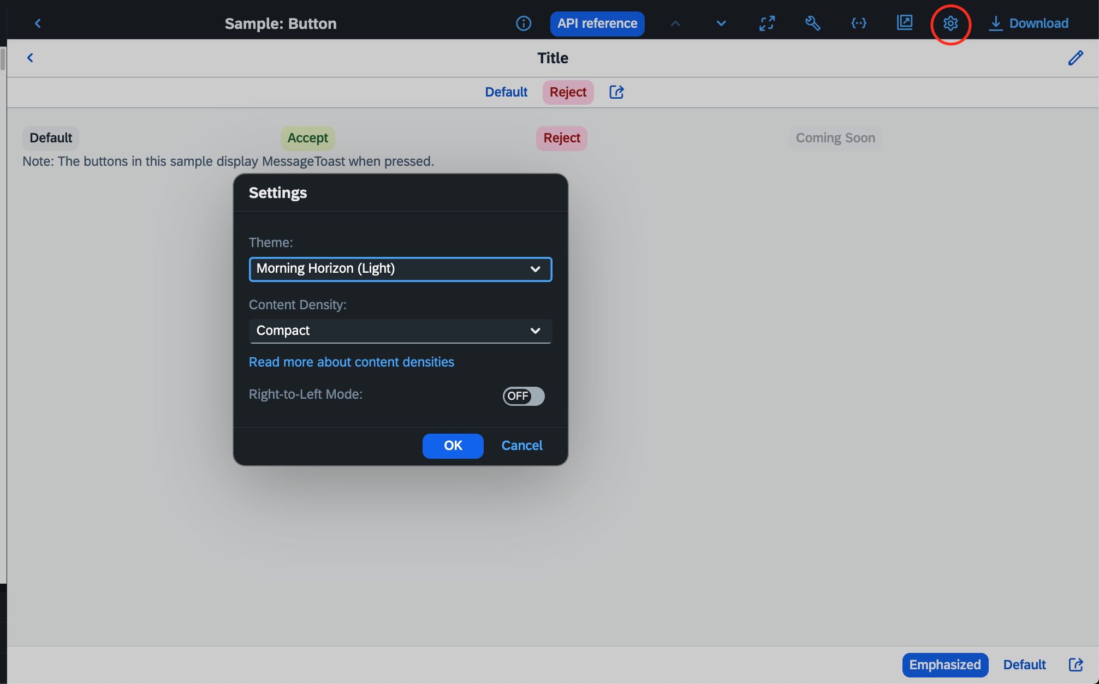Screen dimensions: 1099x684
Task: Click the share icon next to Reject tab
Action: (x=616, y=92)
